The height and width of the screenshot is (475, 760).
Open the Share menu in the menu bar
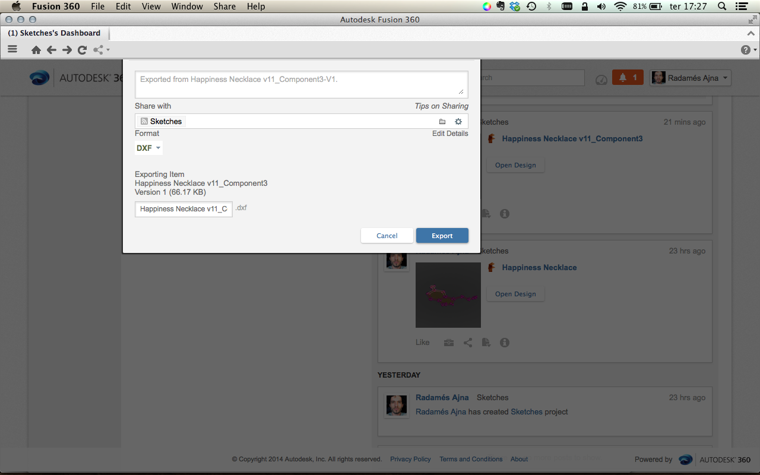224,7
